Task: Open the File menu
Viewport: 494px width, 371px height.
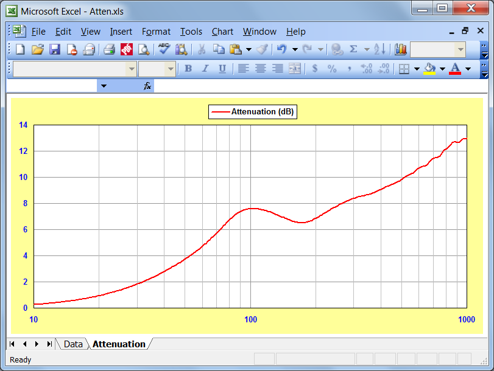Action: (x=38, y=32)
